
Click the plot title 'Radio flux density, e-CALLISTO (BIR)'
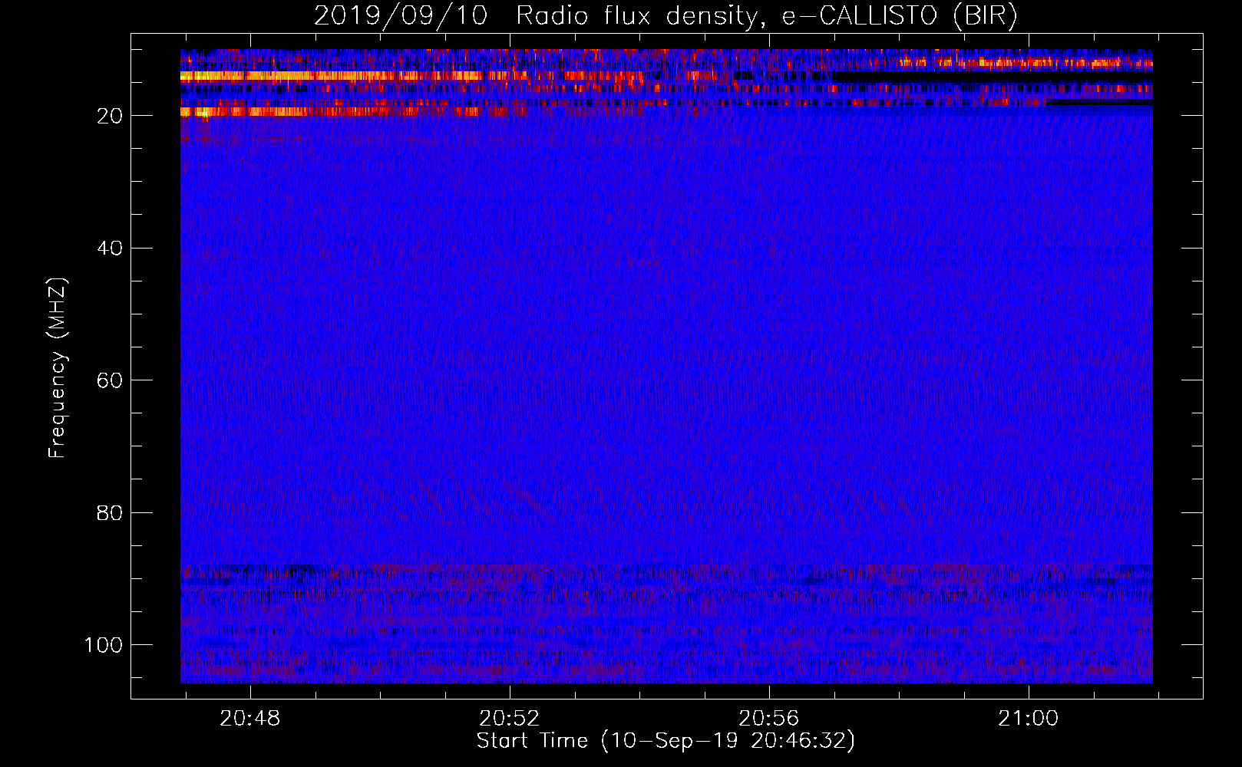click(x=766, y=16)
